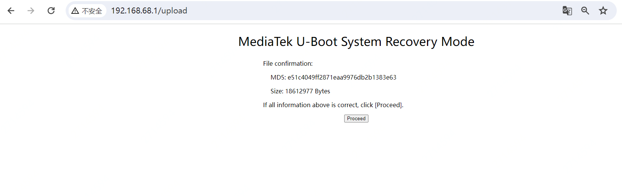Click the forward navigation arrow
The height and width of the screenshot is (196, 622).
pos(31,11)
